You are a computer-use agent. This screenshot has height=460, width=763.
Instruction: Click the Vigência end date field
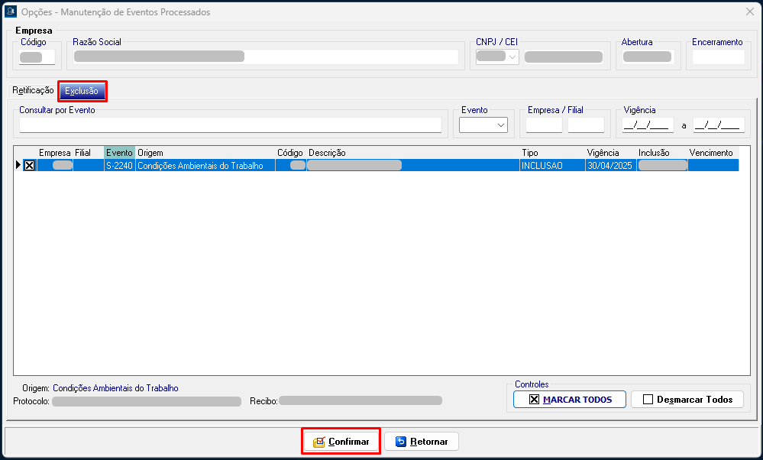(x=718, y=125)
